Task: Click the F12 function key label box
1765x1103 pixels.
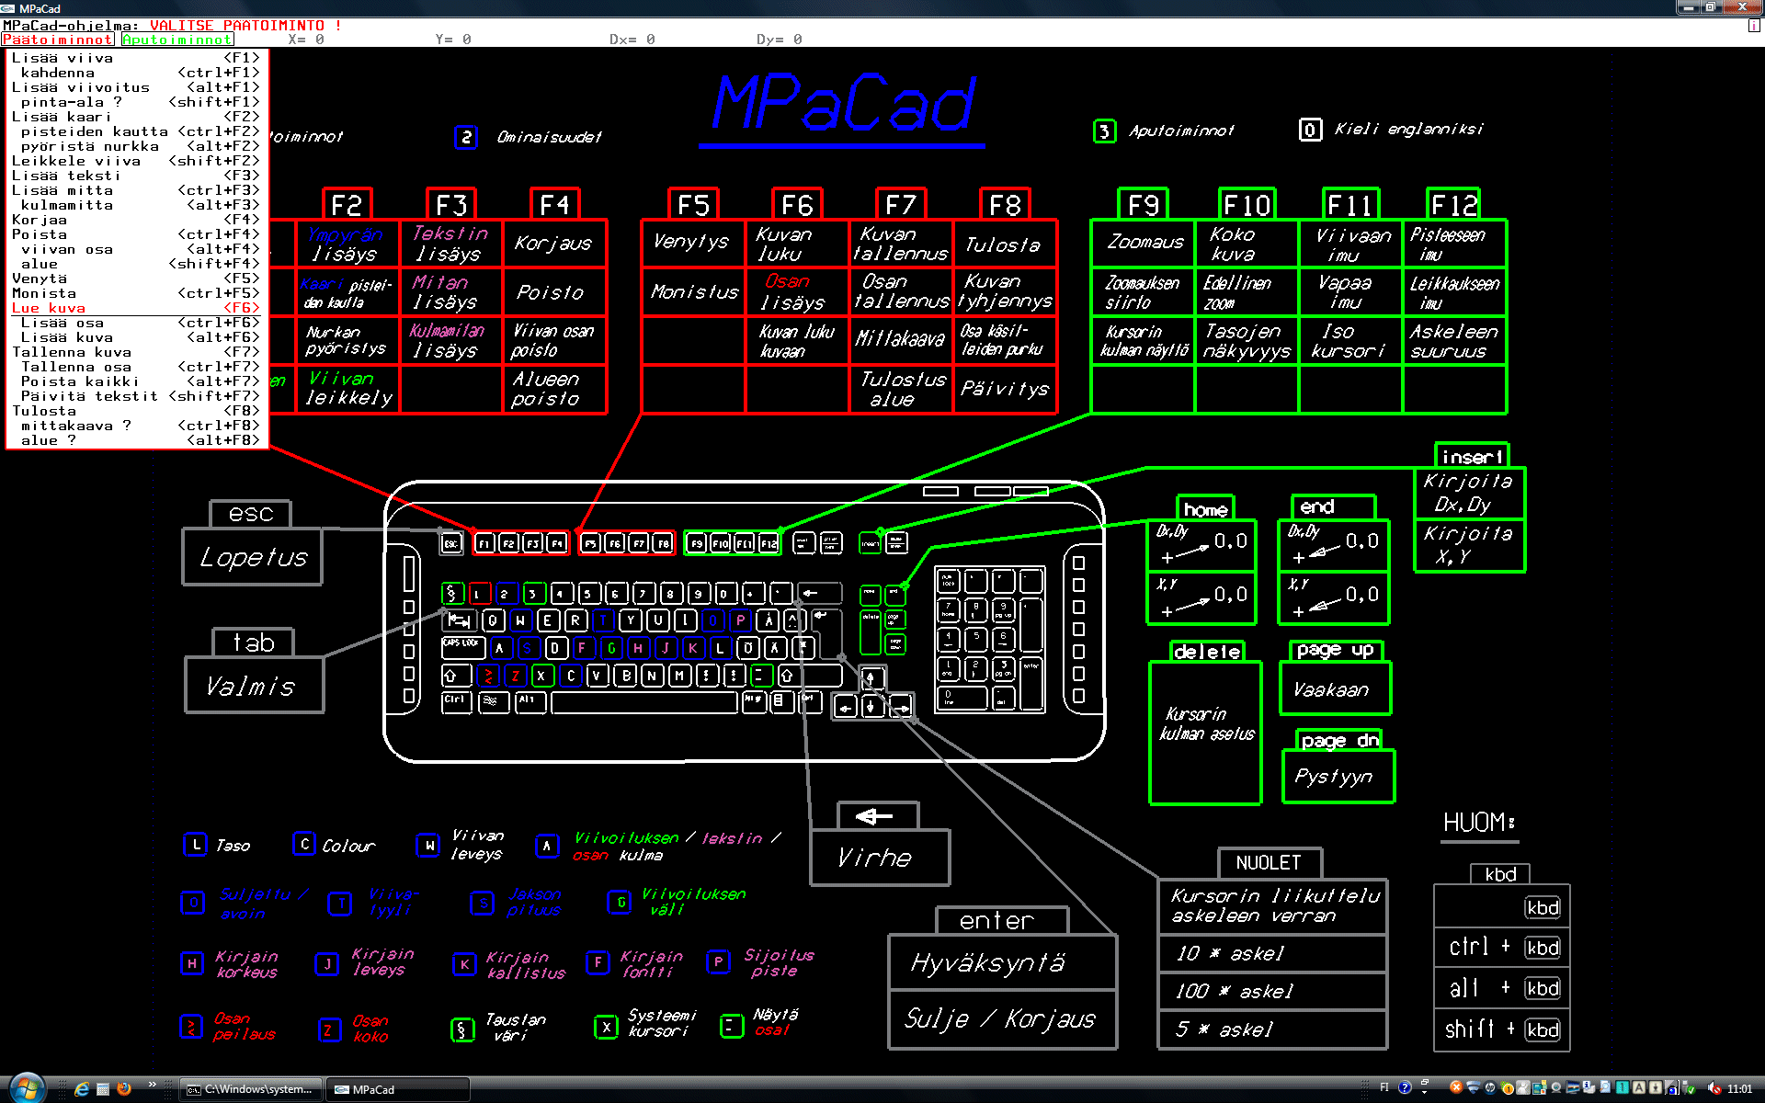Action: tap(1453, 204)
